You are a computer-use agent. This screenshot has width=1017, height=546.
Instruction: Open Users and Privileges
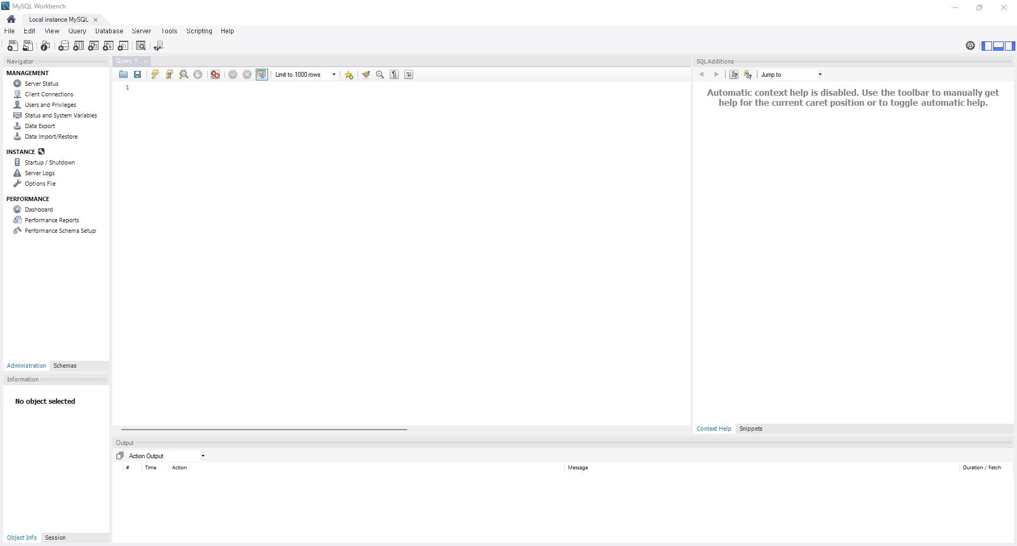(x=50, y=105)
